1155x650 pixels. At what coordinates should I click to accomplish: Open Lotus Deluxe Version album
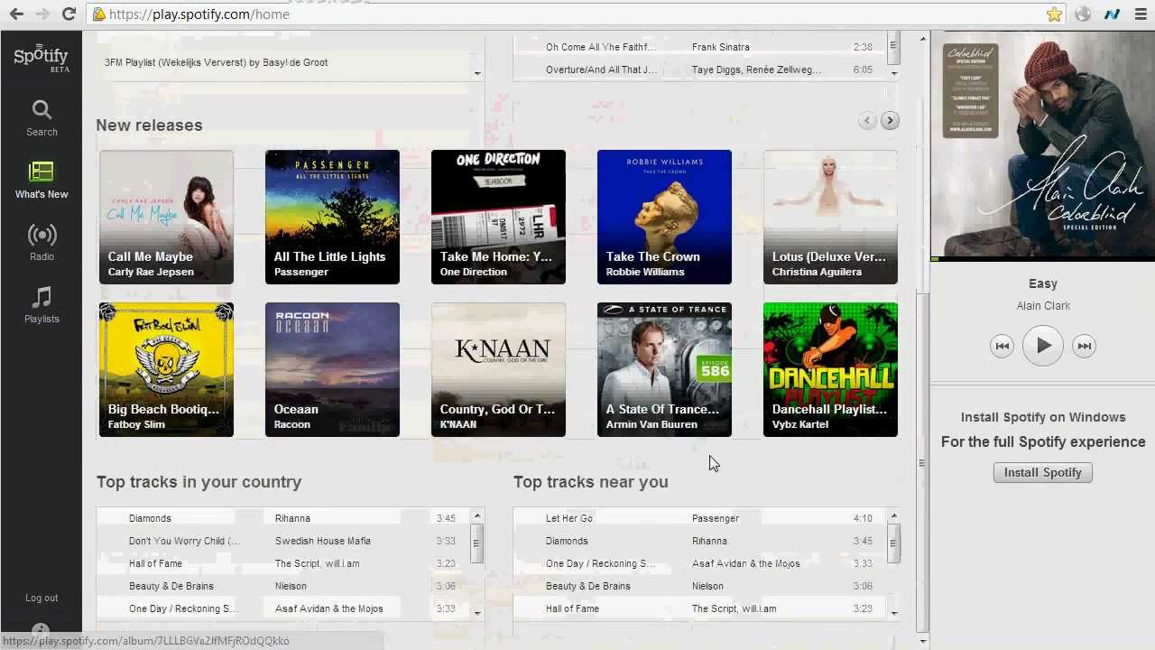click(x=830, y=217)
